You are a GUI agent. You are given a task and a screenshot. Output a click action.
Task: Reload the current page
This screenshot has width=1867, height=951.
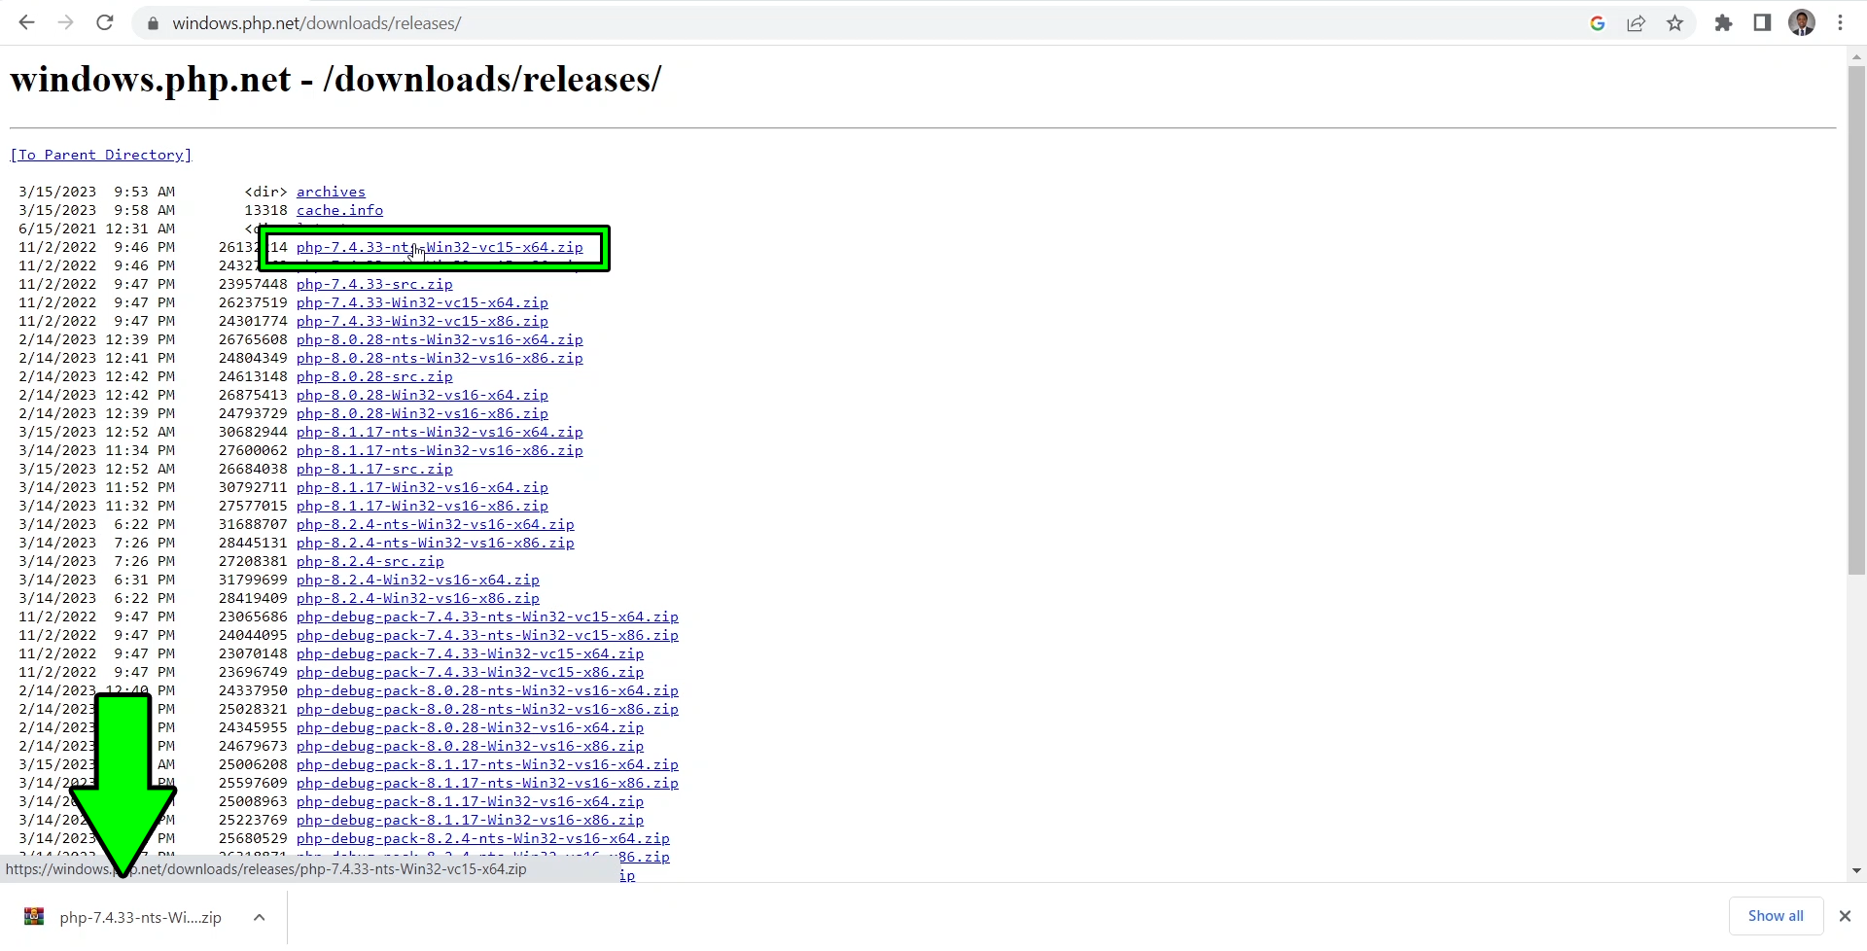(x=104, y=22)
